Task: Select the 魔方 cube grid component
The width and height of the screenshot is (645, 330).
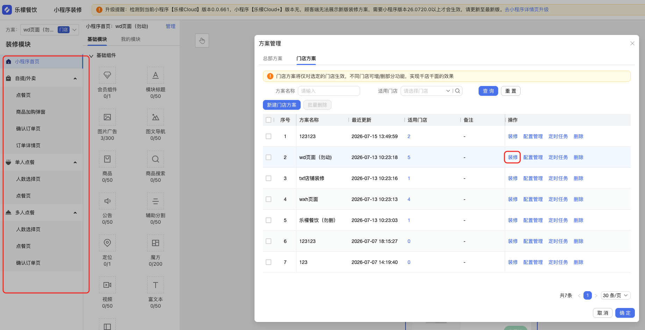Action: pos(156,243)
